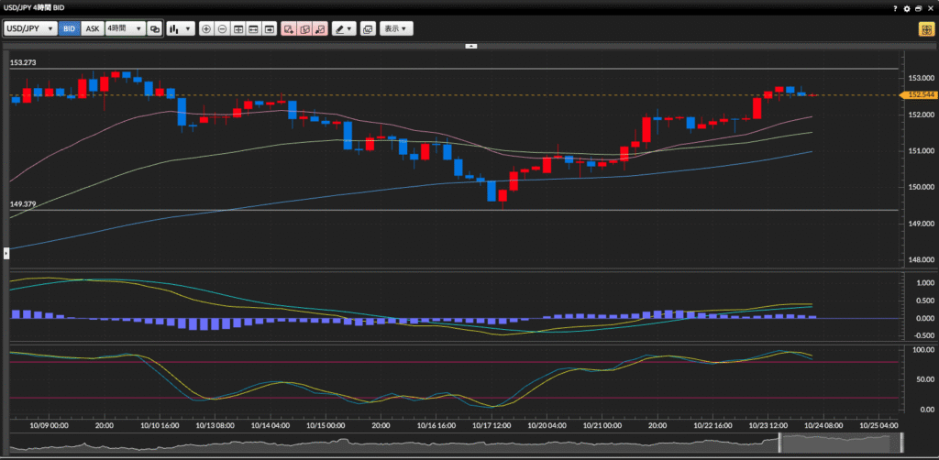Open the 4時間 timeframe dropdown

[x=125, y=28]
